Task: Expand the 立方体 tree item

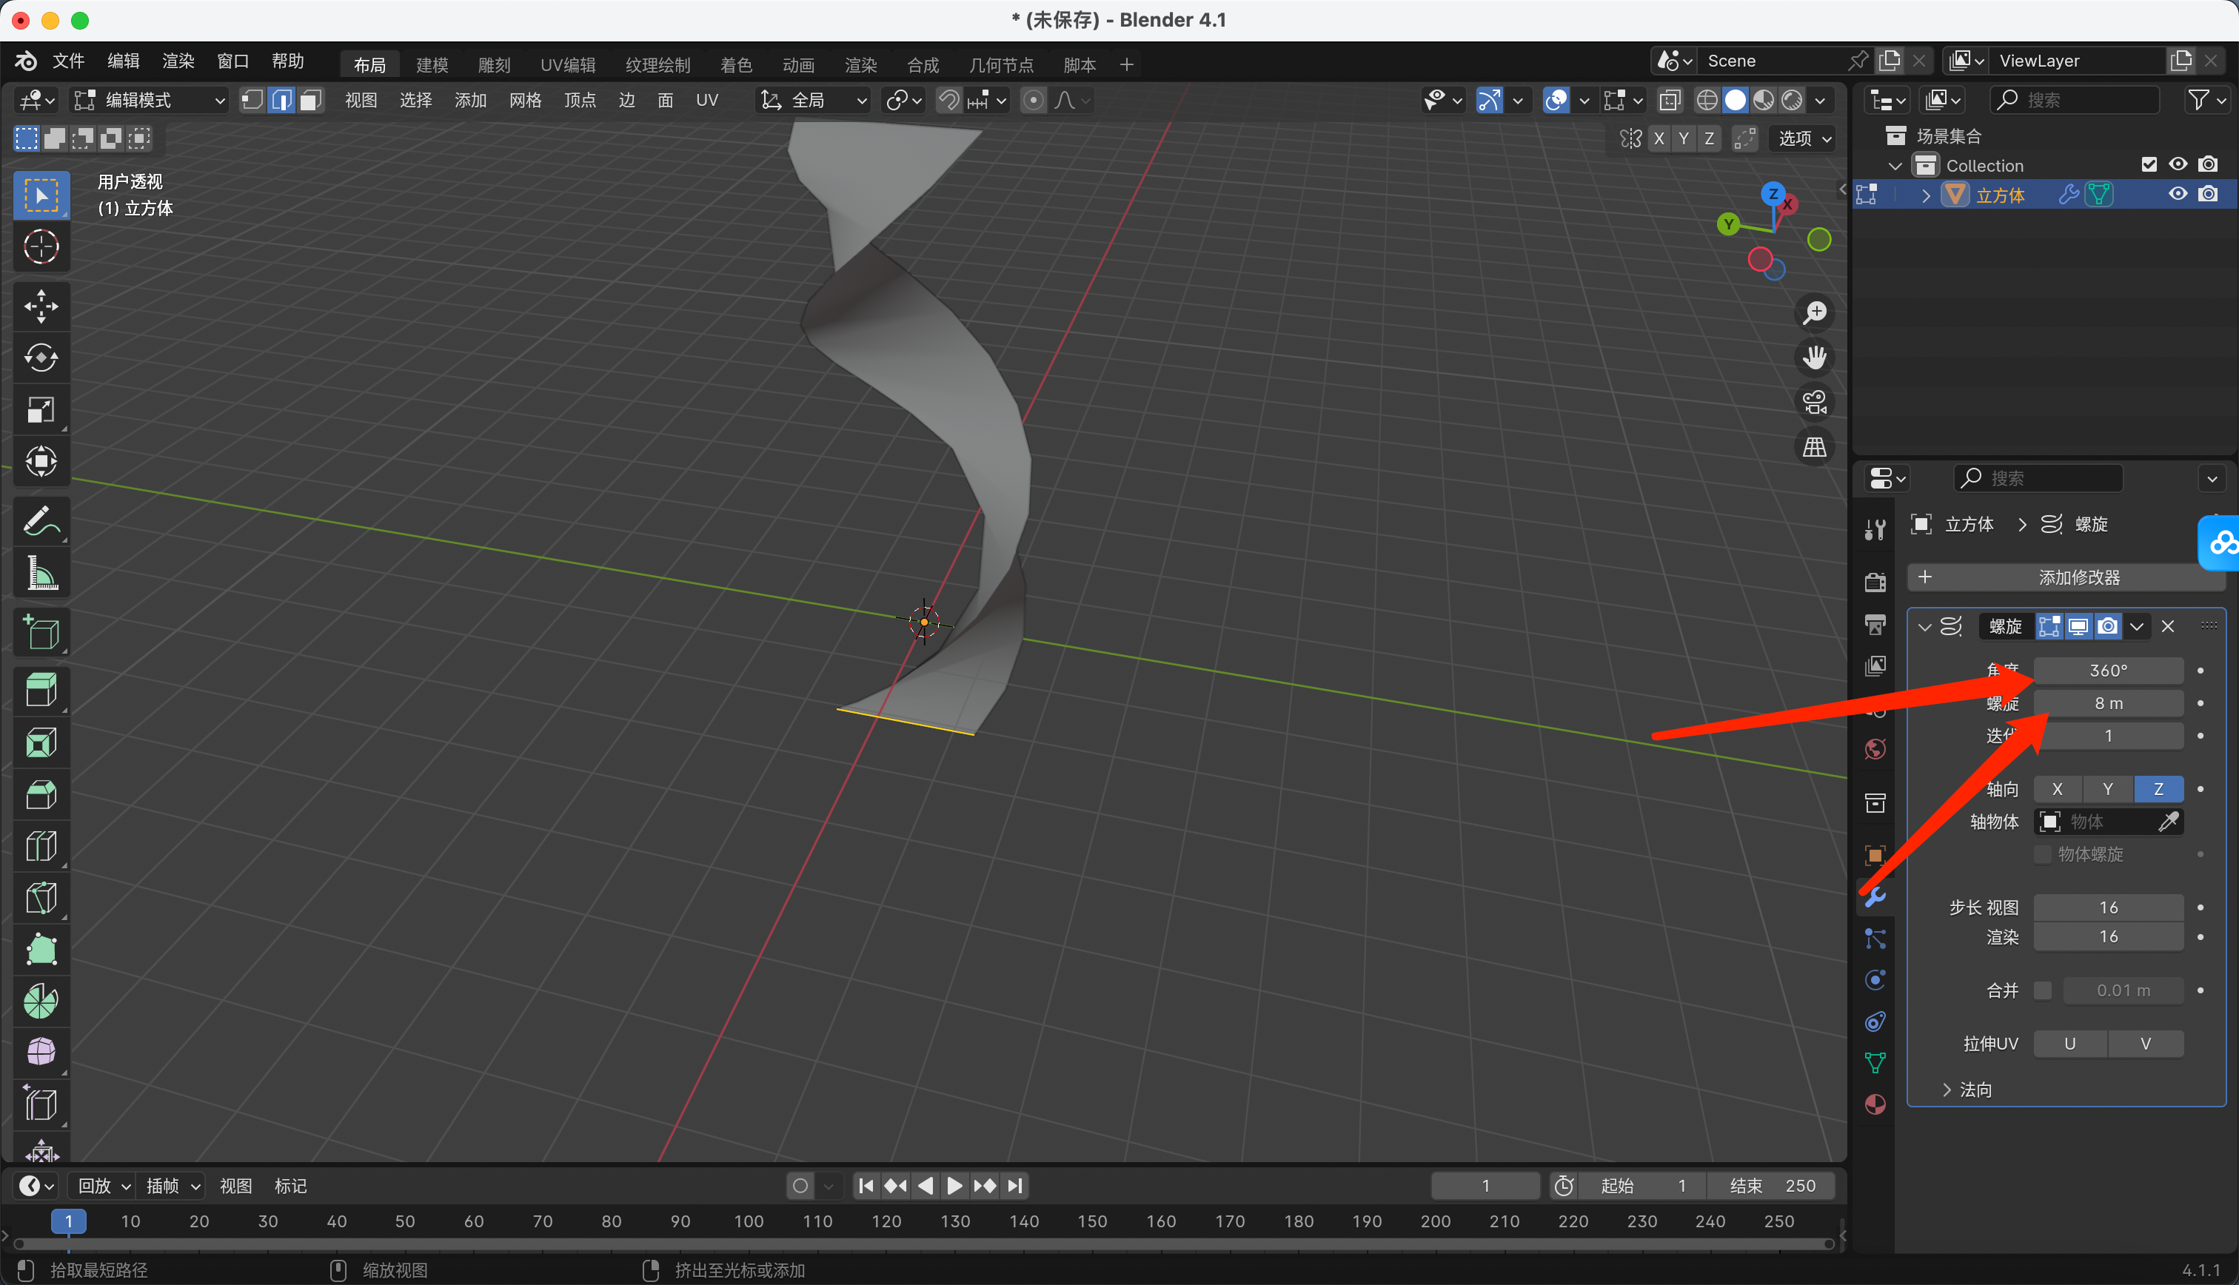Action: (x=1926, y=195)
